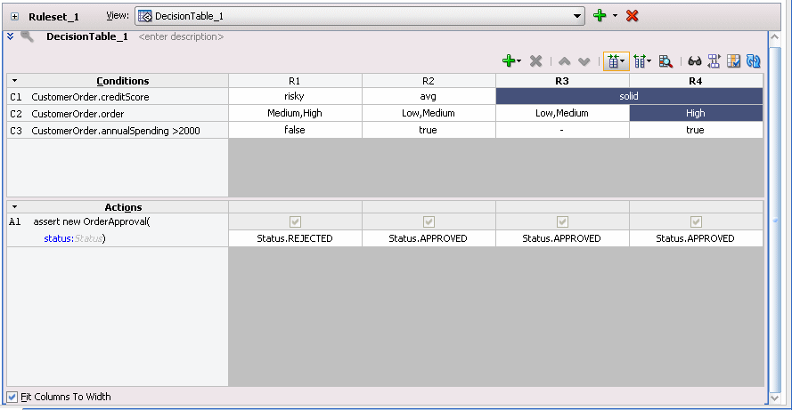Collapse the Actions section triangle

pyautogui.click(x=14, y=206)
